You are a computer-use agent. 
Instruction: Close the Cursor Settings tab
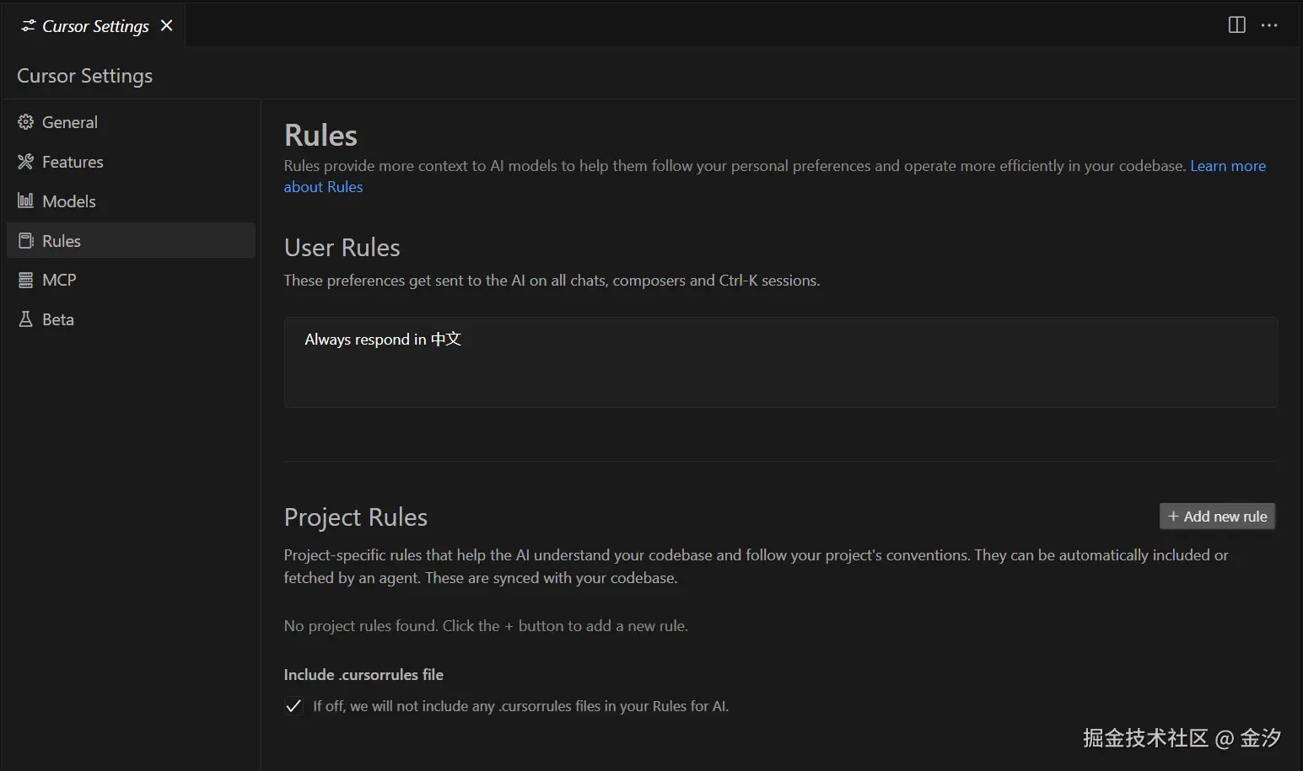(167, 25)
